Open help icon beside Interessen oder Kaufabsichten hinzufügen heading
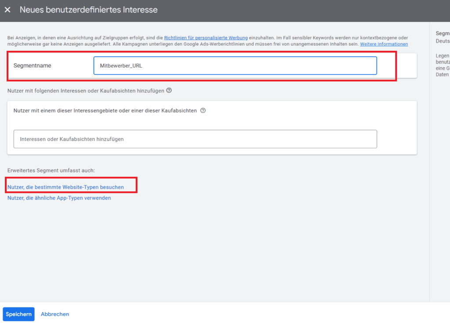The height and width of the screenshot is (325, 450). 169,90
